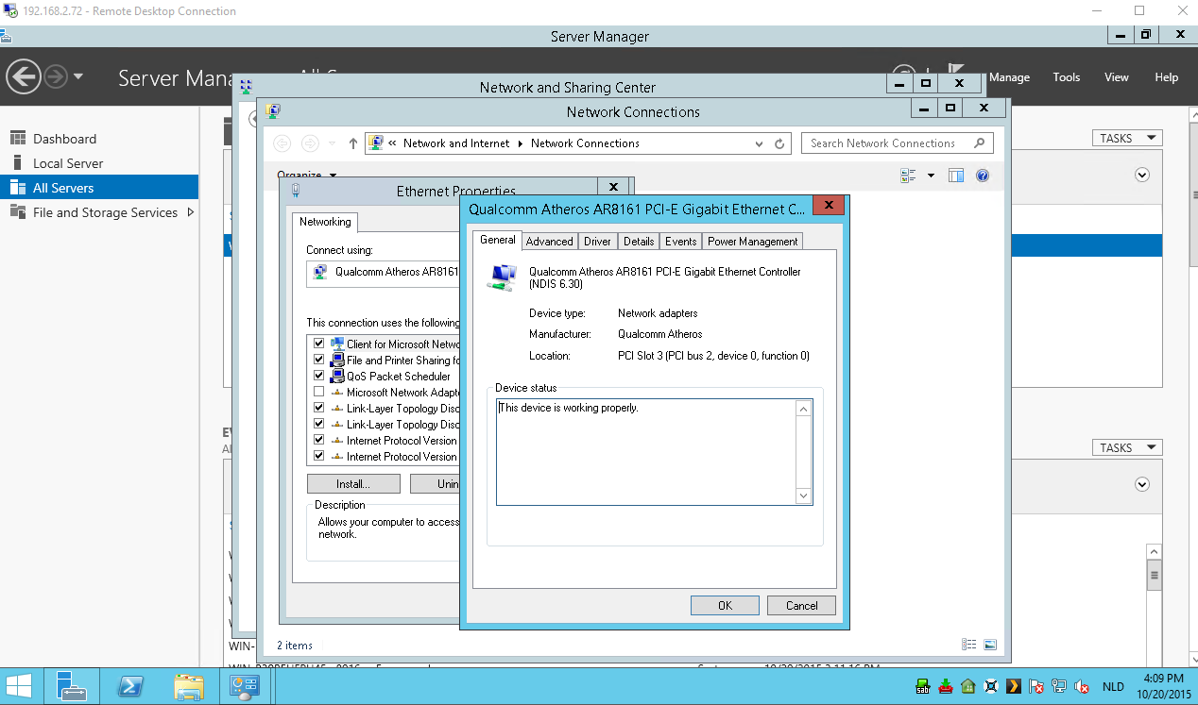Viewport: 1198px width, 705px height.
Task: Click the Dashboard icon in Server Manager
Action: click(17, 139)
